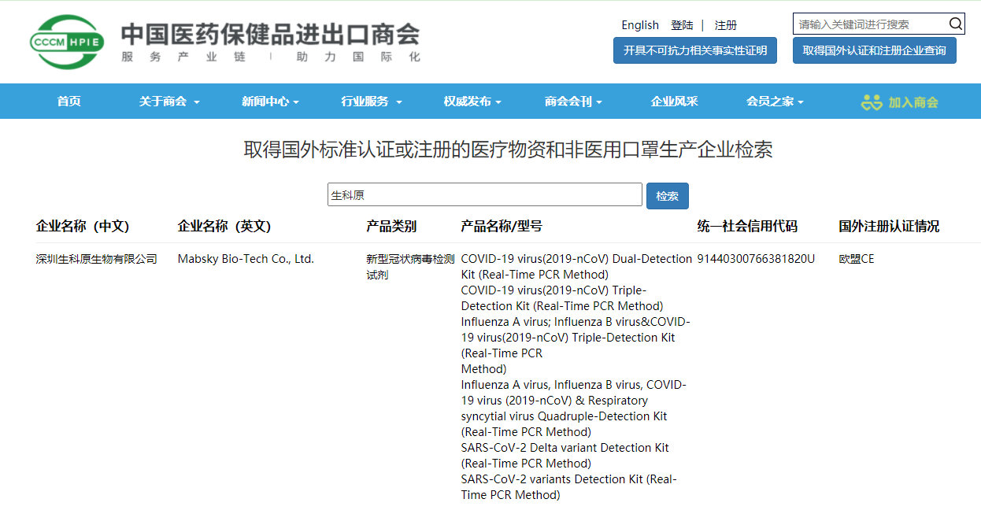Screen dimensions: 981x510
Task: Expand the 关于商会 dropdown menu
Action: [x=169, y=102]
